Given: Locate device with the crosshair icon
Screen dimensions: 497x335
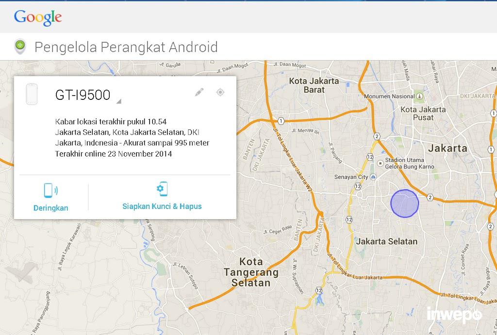Looking at the screenshot, I should (220, 92).
